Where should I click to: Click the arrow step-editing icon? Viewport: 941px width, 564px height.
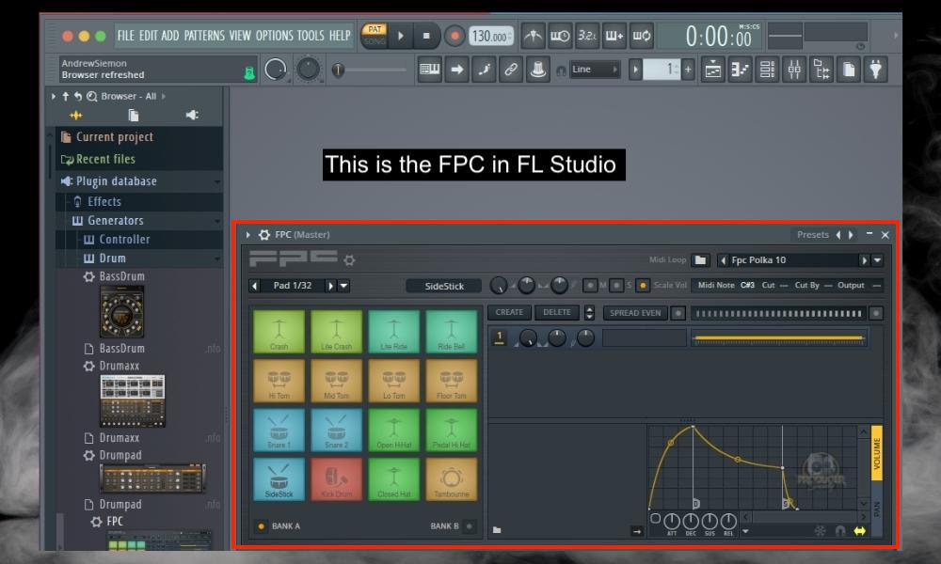coord(456,70)
